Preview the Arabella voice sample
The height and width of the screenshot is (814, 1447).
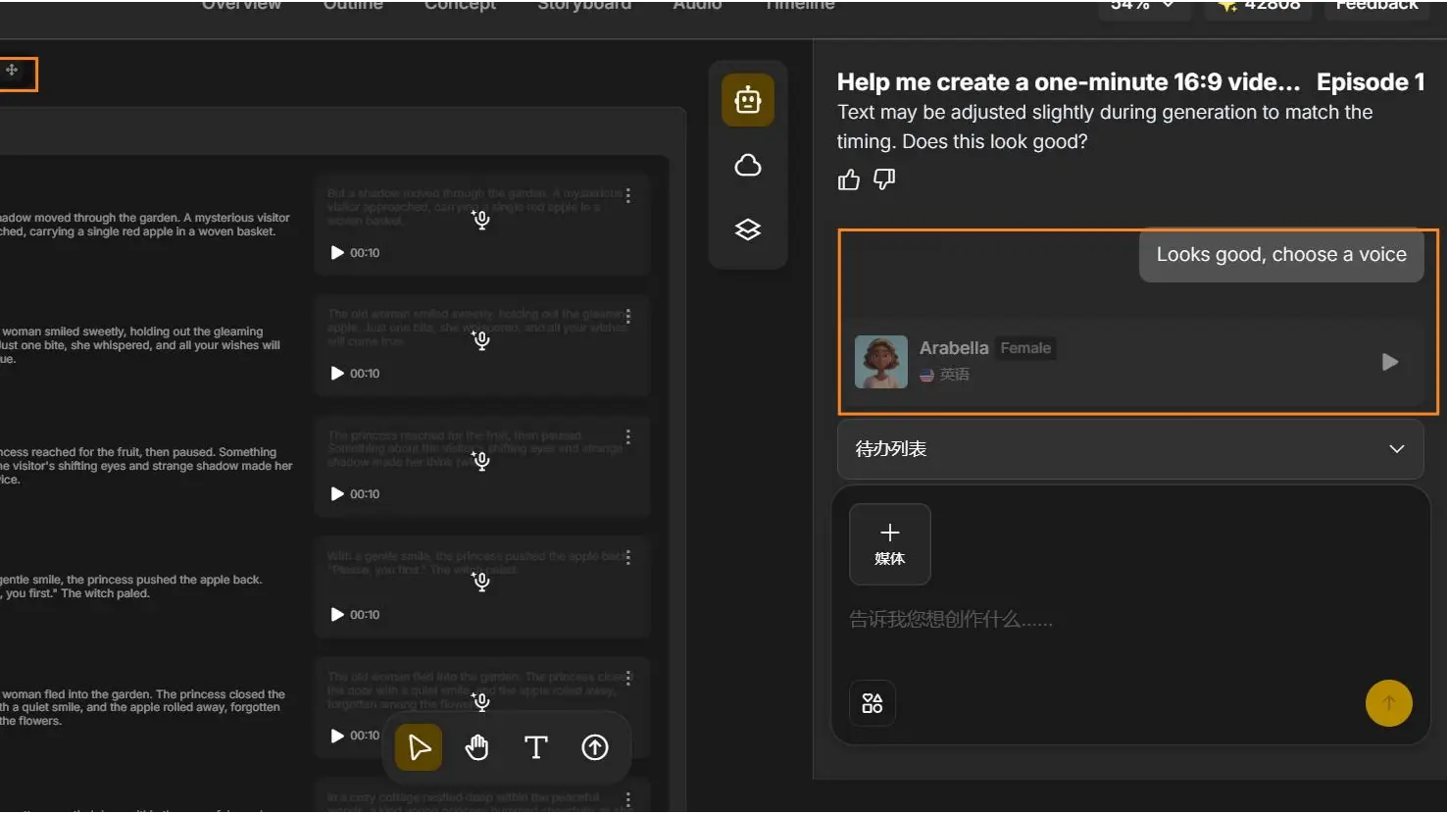(x=1390, y=362)
